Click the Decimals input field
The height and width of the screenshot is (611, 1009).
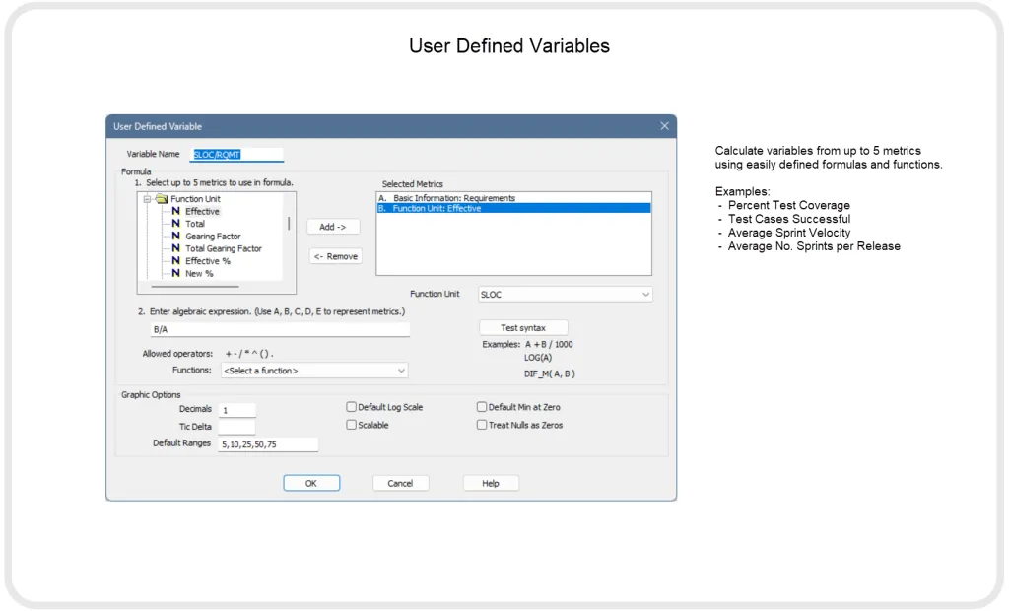[x=236, y=410]
